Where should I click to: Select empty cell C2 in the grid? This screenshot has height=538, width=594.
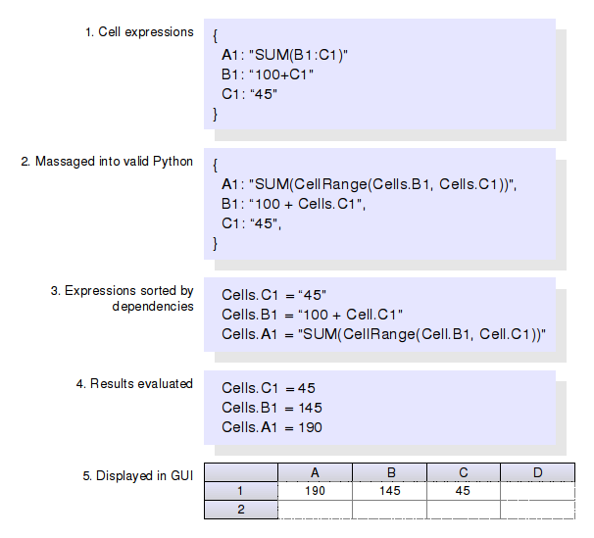tap(463, 510)
